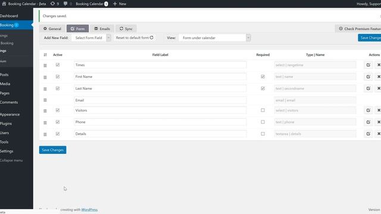Check Required for the Phone field
The height and width of the screenshot is (214, 381).
pos(263,122)
